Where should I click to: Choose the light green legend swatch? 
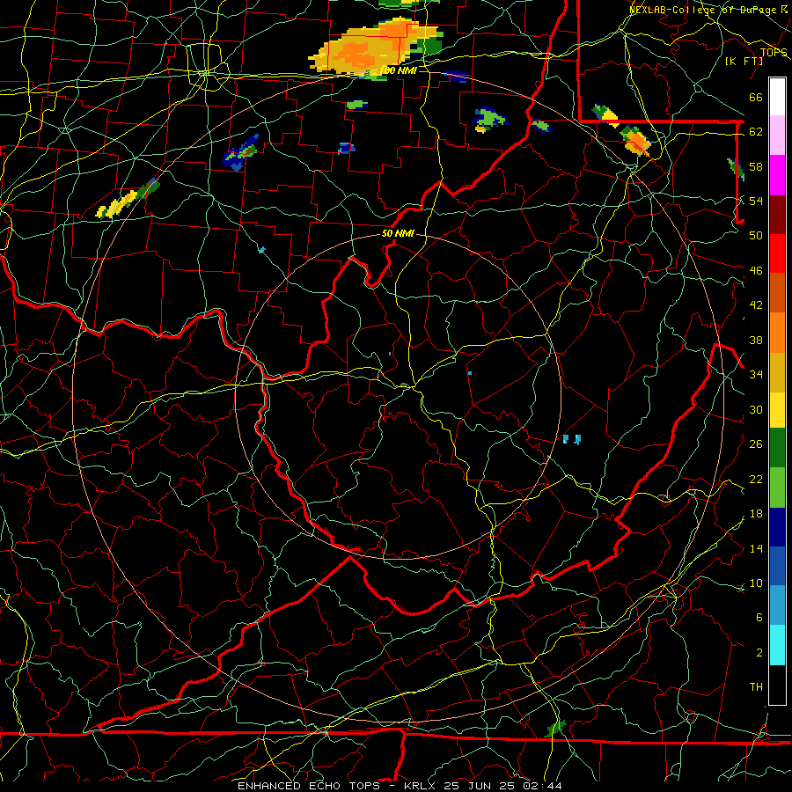777,488
